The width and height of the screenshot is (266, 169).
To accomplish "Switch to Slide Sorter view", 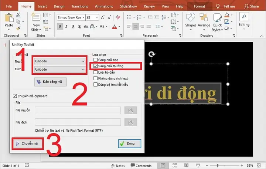I will pos(175,165).
